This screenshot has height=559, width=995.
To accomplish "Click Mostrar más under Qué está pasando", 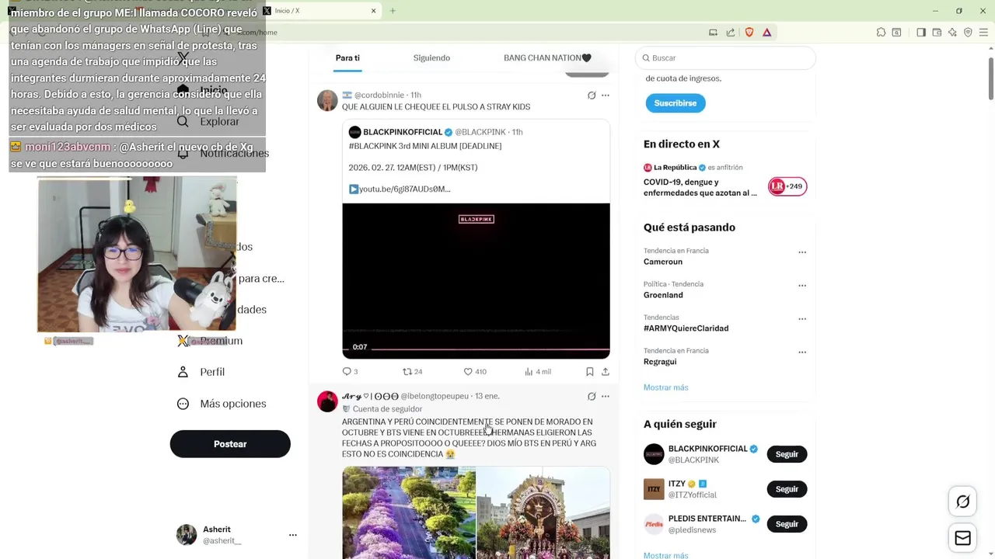I will click(665, 387).
